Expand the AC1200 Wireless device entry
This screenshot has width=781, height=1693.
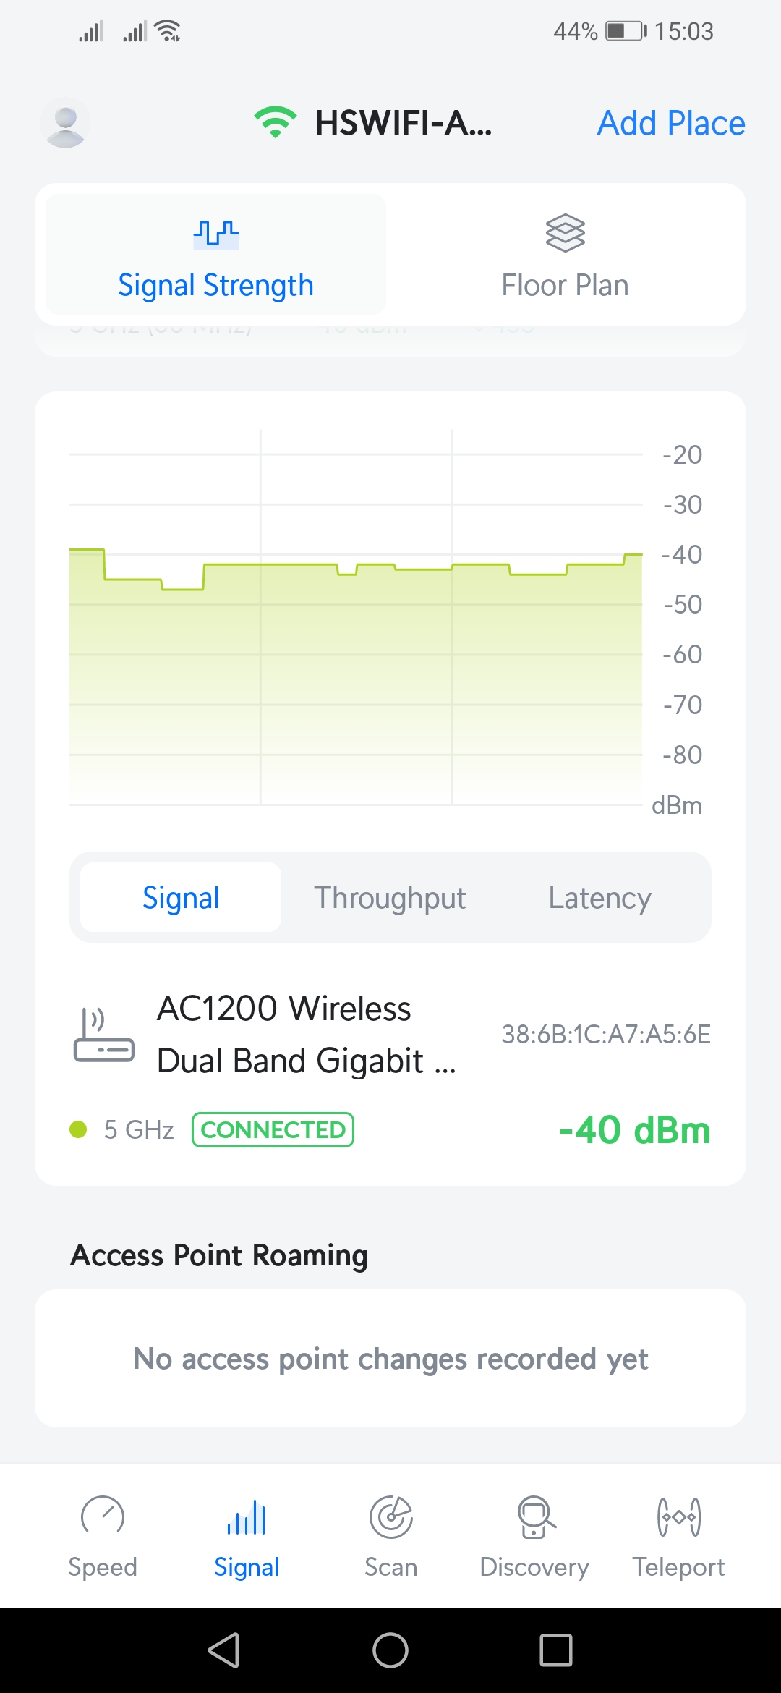pyautogui.click(x=307, y=1035)
